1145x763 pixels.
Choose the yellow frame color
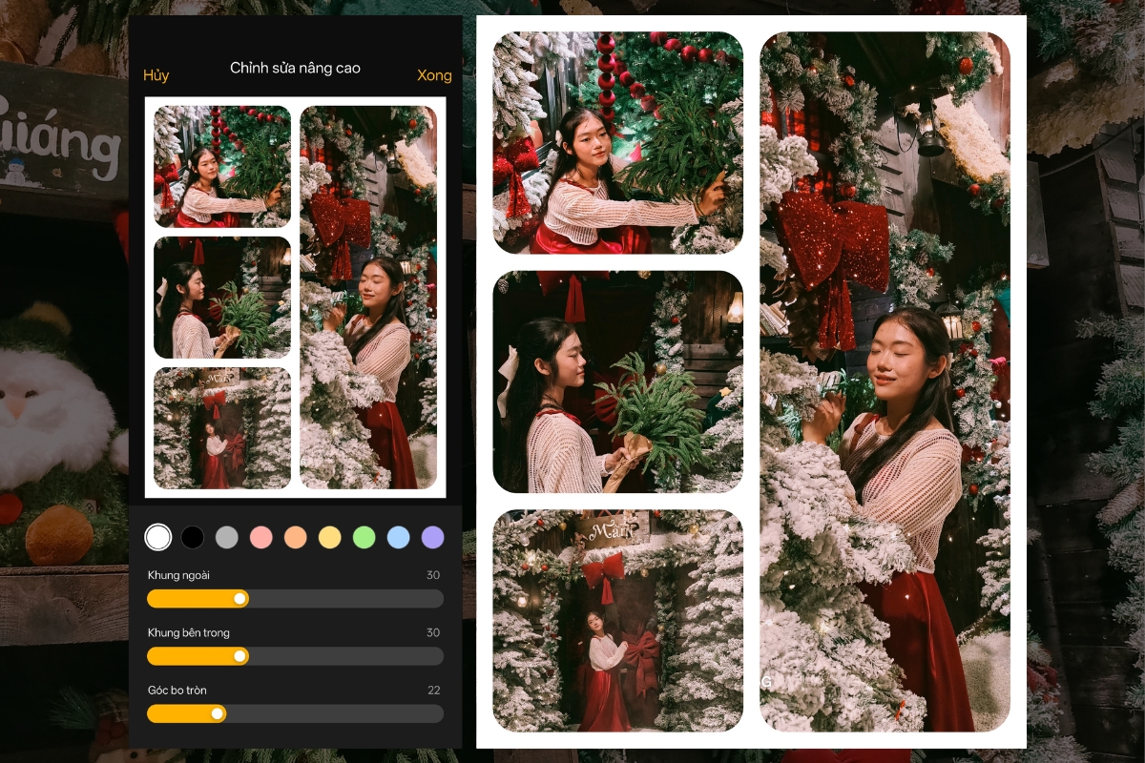(x=330, y=537)
